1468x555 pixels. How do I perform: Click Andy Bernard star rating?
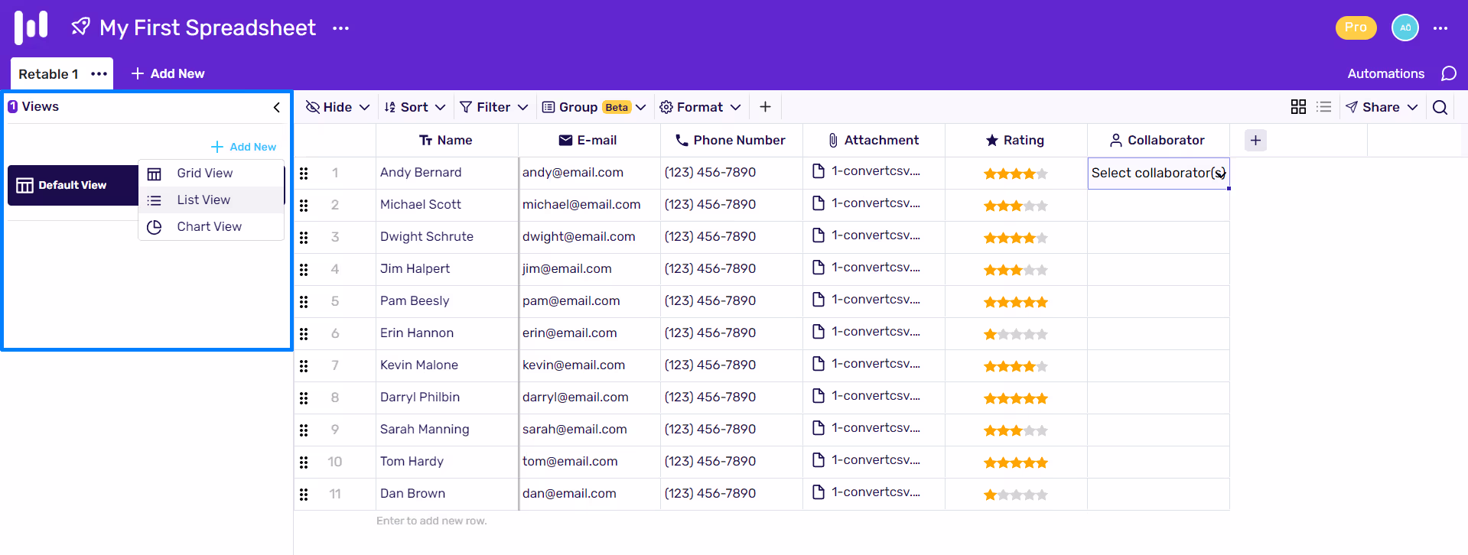[1015, 174]
